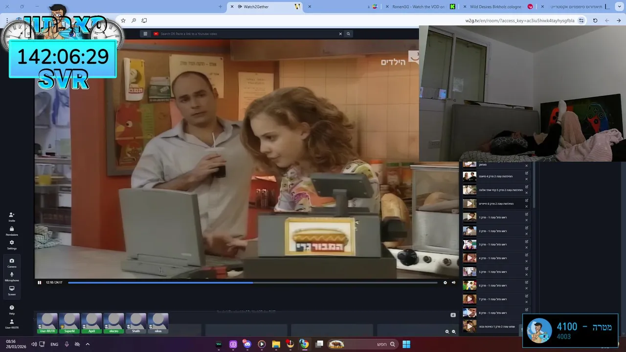Remove the ראש גדול פרק 3 playlist entry
Image resolution: width=626 pixels, height=352 pixels.
527,247
